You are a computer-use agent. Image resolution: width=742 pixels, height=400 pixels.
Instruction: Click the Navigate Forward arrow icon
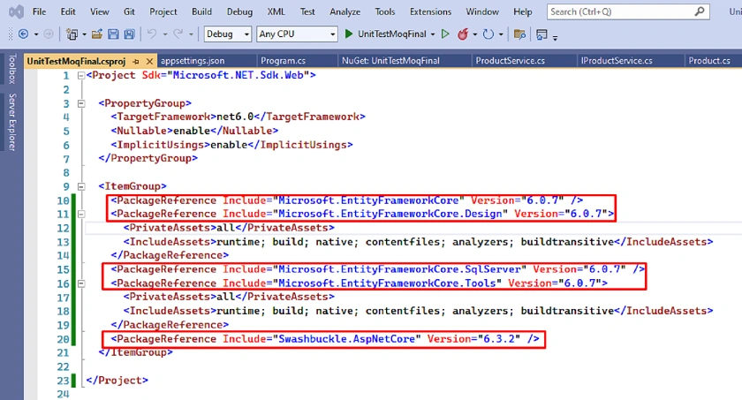[49, 34]
